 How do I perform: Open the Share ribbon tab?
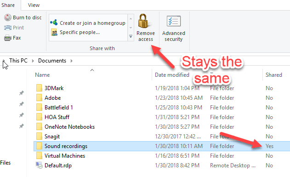[8, 5]
